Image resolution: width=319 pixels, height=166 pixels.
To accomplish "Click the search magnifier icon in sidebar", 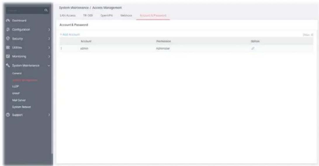I will [46, 10].
